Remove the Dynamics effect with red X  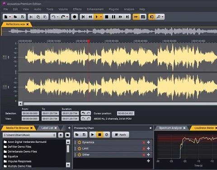pyautogui.click(x=144, y=142)
